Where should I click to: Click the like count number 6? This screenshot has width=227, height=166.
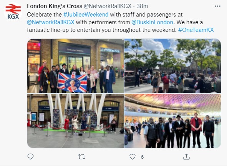click(x=142, y=157)
